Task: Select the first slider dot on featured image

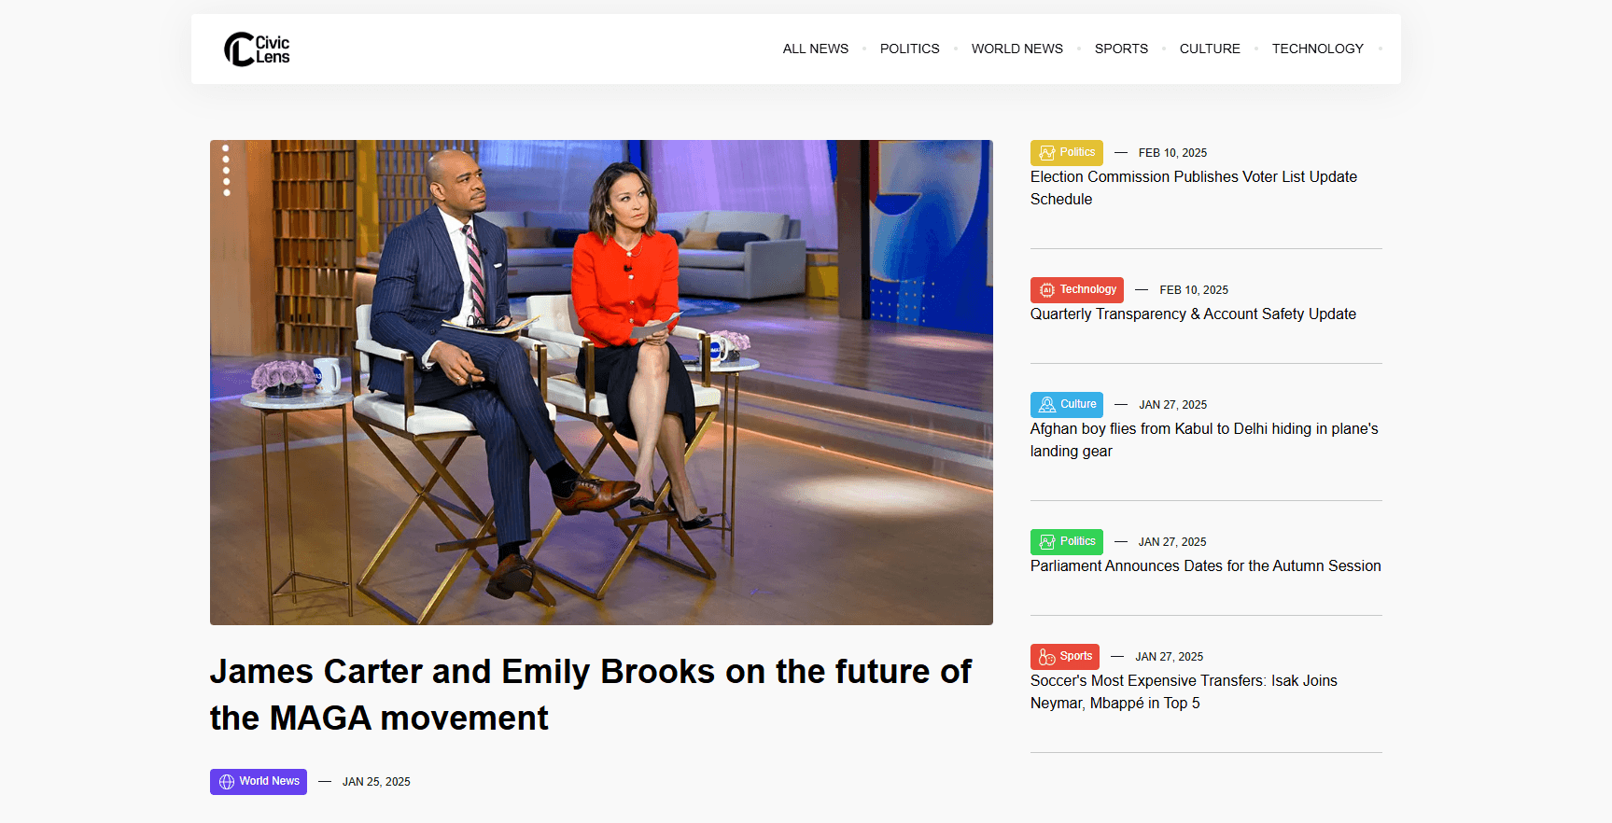Action: pos(226,148)
